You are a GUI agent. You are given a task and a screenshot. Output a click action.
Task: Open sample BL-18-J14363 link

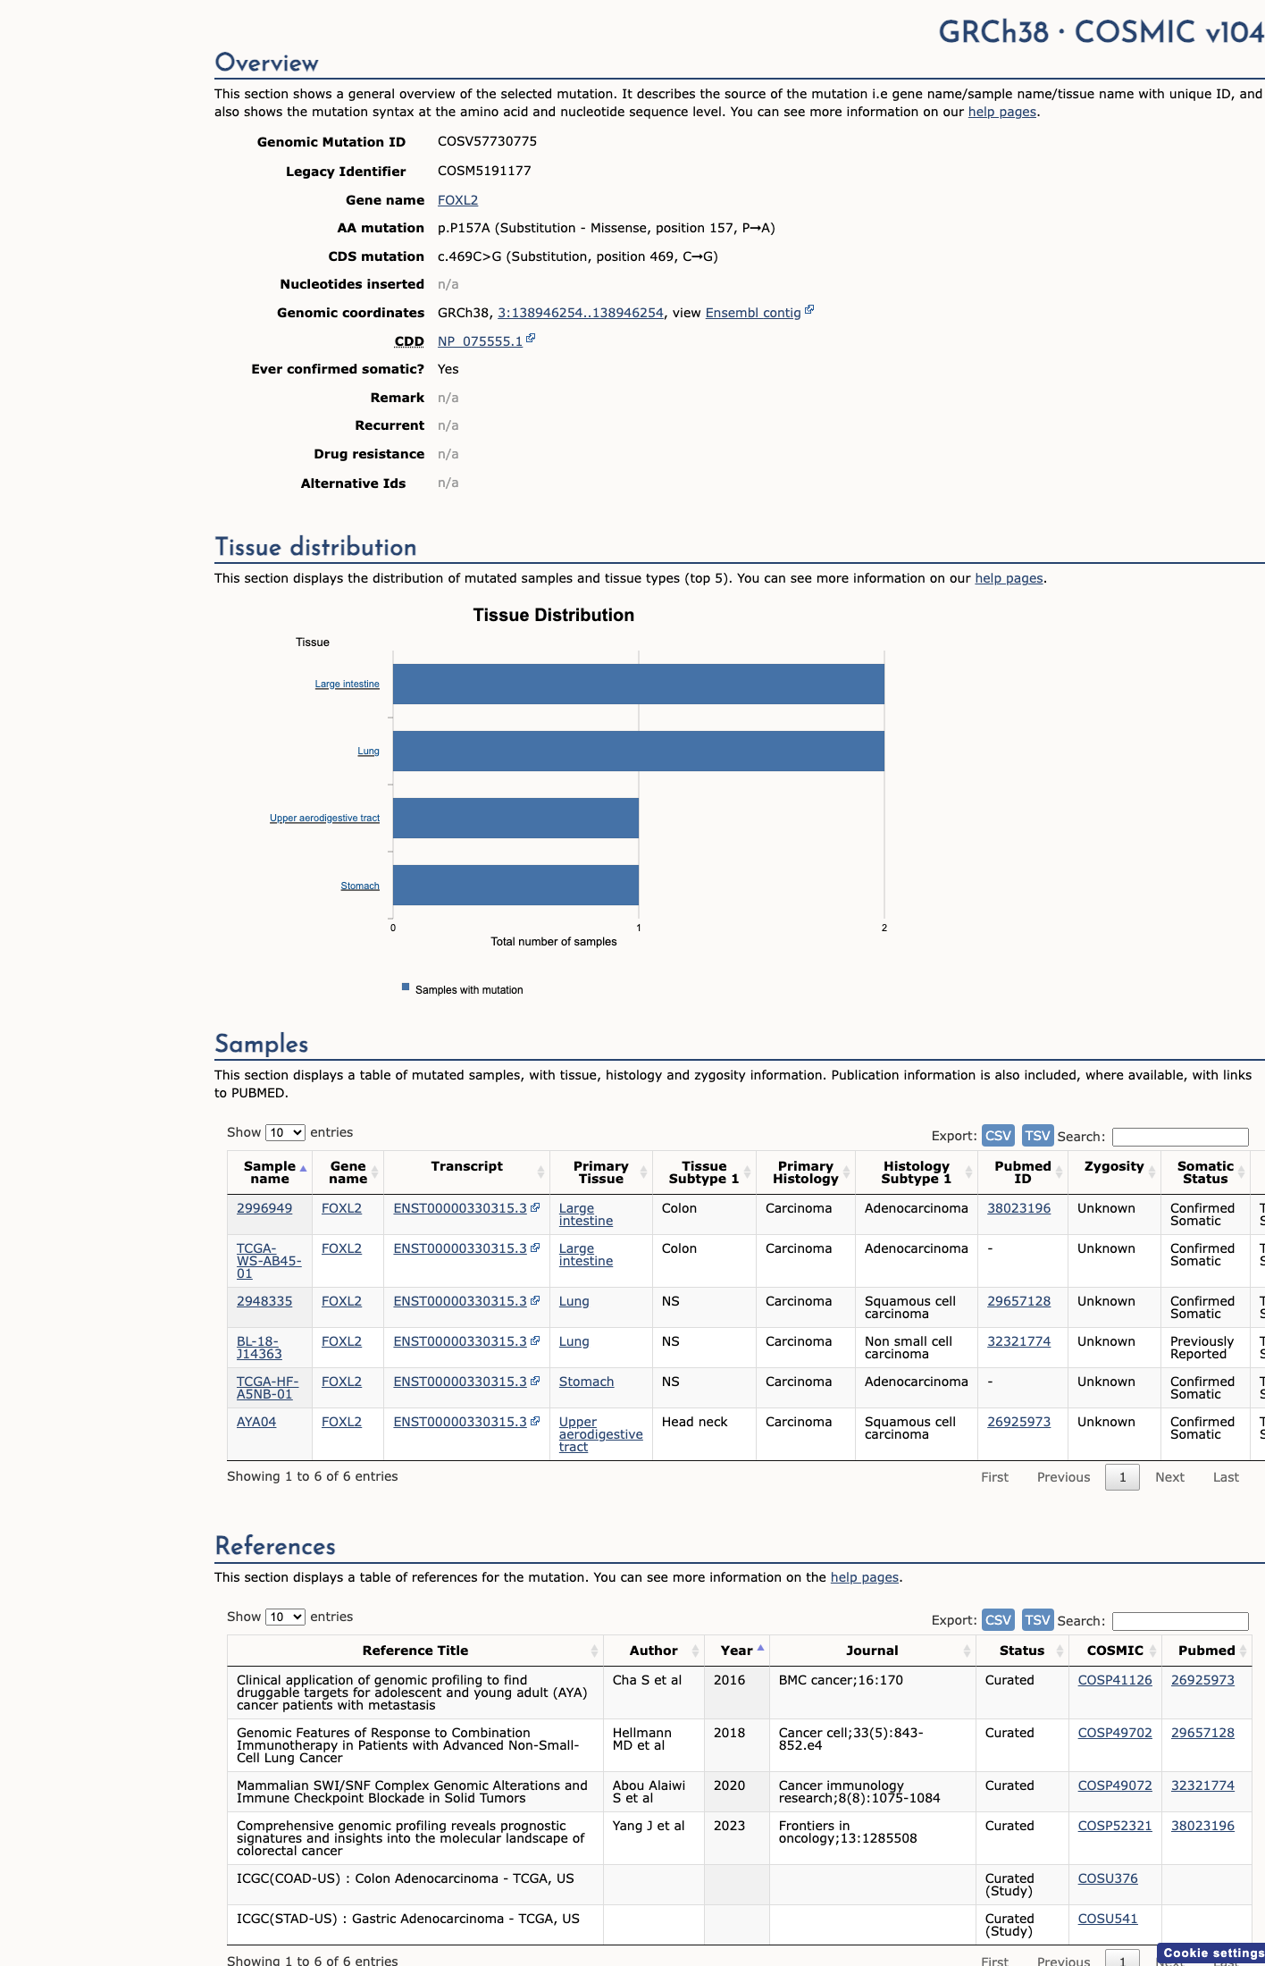[x=259, y=1348]
